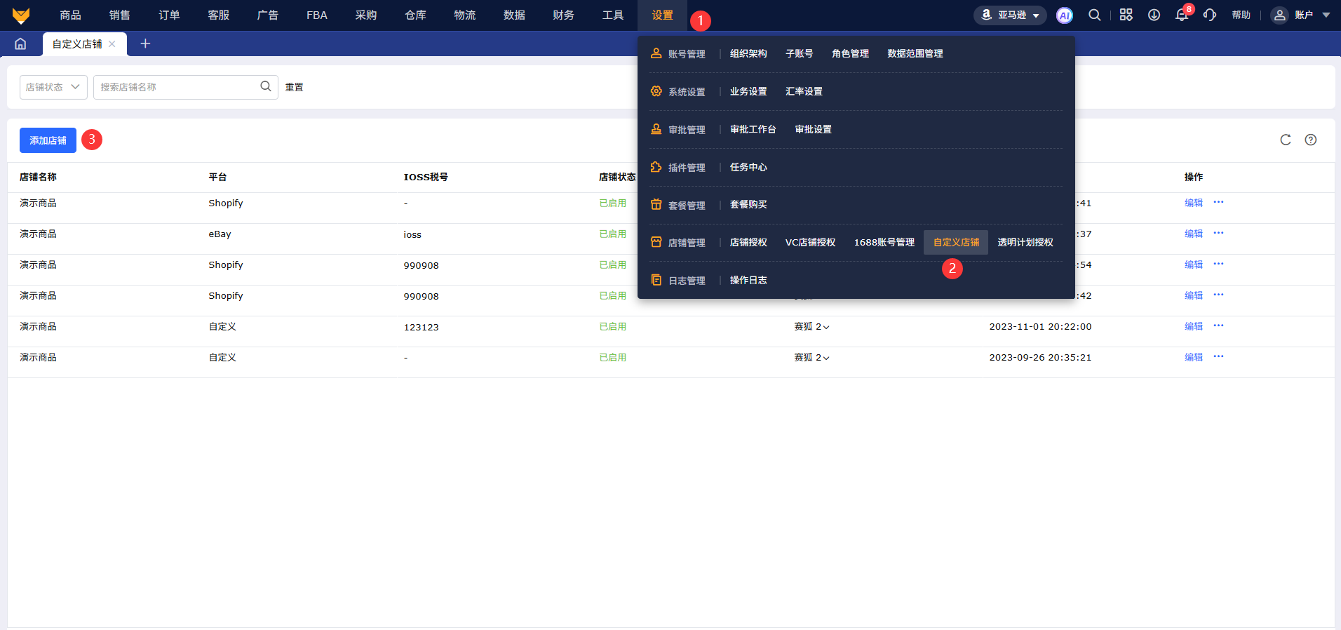Viewport: 1341px width, 630px height.
Task: Add a new tab with plus icon
Action: [145, 43]
